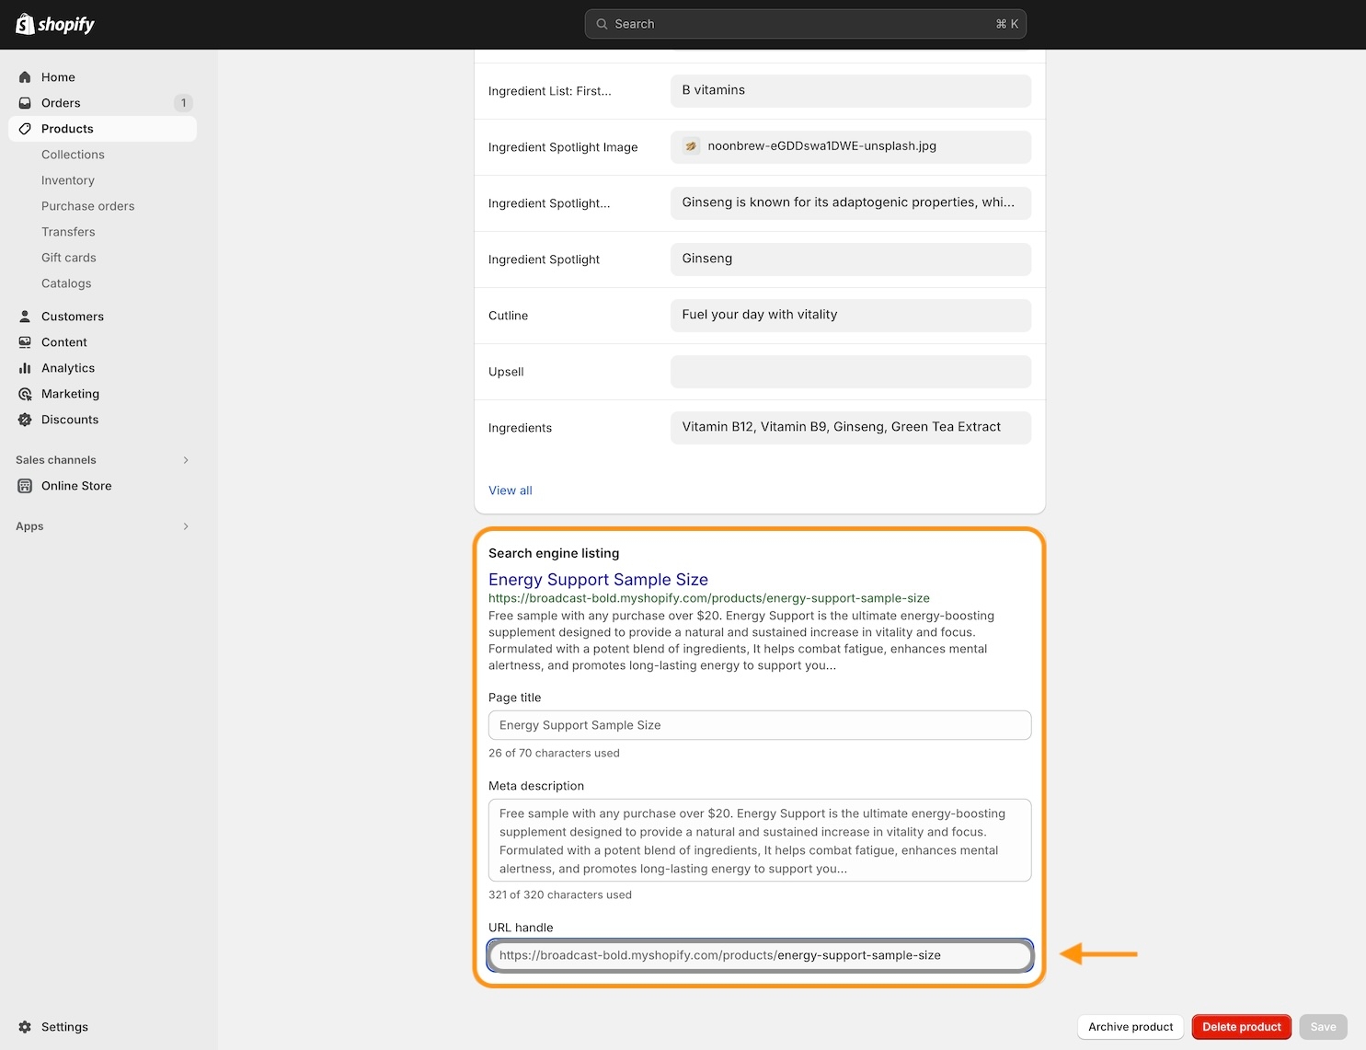
Task: Go to Inventory in the sidebar
Action: coord(68,180)
